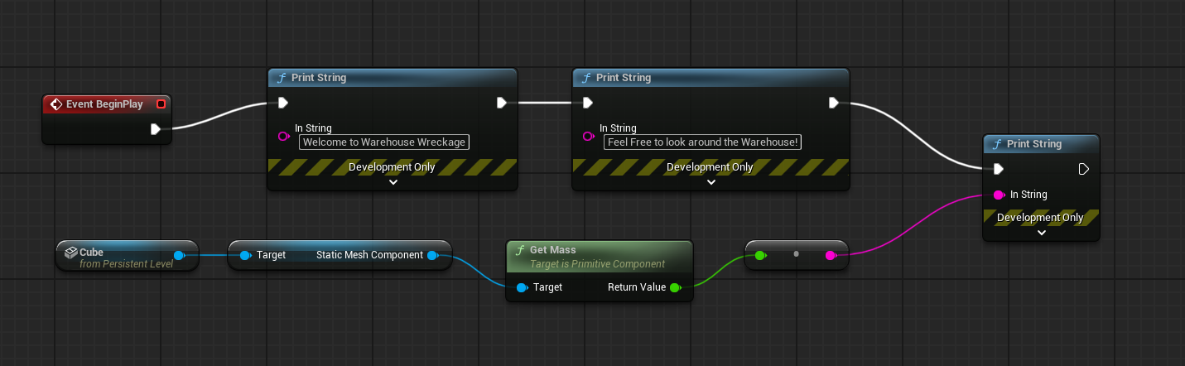This screenshot has height=366, width=1185.
Task: Click the 'Target is Primitive Component' subtitle
Action: [x=597, y=264]
